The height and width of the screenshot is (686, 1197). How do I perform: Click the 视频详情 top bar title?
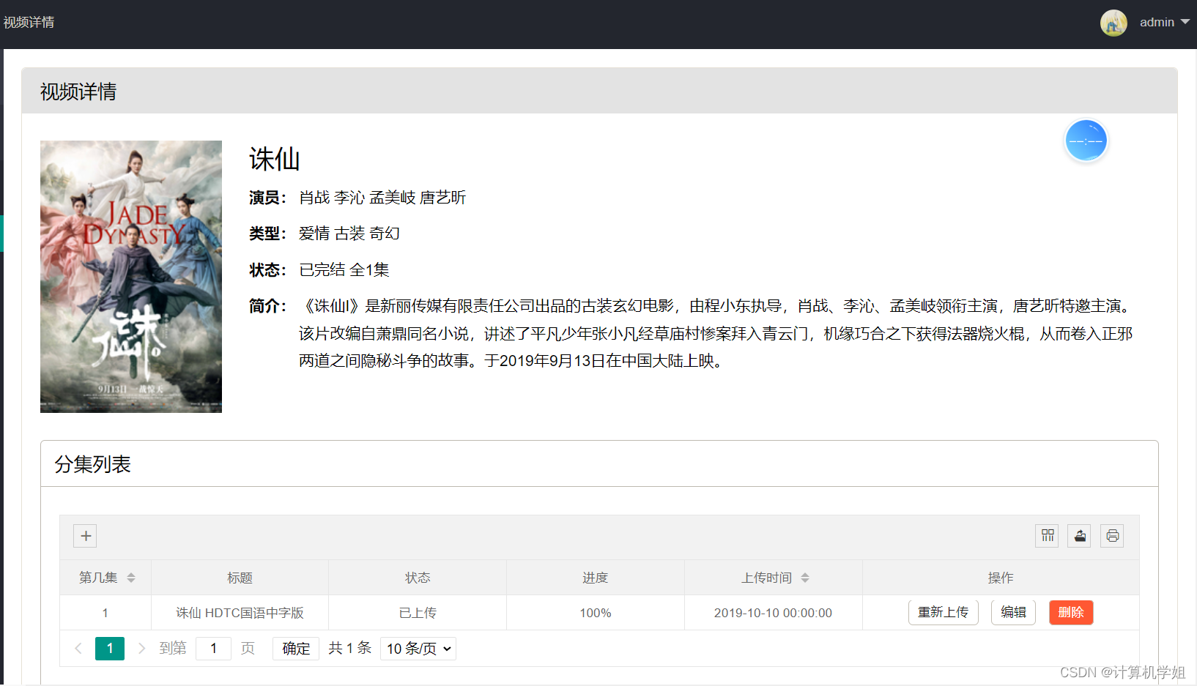coord(29,23)
